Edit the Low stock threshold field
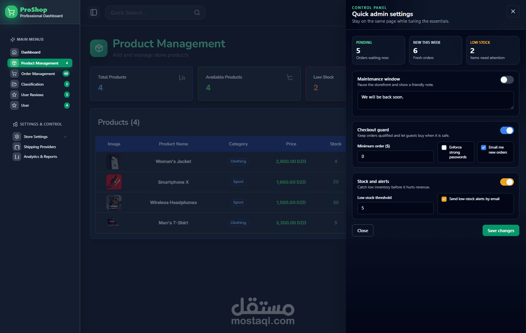 coord(395,208)
